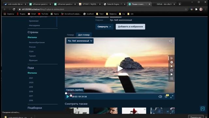
Task: Open the Карты bookmark
Action: click(x=55, y=14)
